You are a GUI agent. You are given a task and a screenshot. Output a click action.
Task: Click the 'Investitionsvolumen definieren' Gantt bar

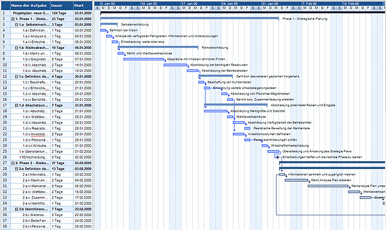tap(239, 134)
